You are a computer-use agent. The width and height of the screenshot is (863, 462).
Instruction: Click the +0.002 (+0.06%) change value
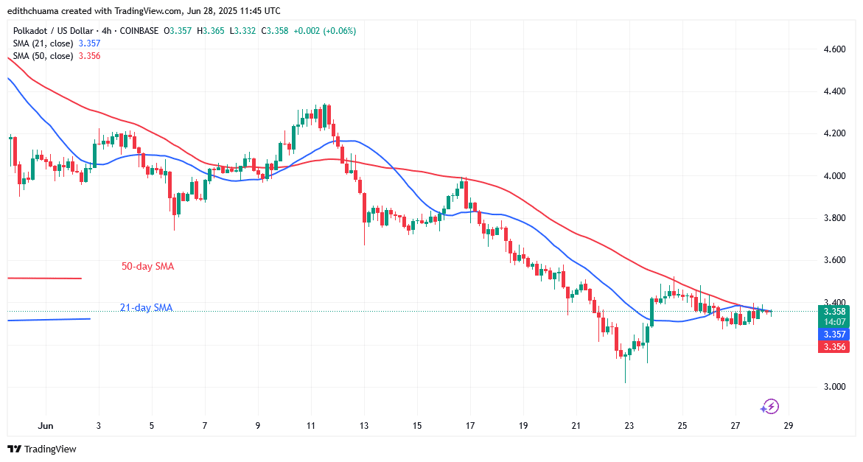click(x=325, y=31)
